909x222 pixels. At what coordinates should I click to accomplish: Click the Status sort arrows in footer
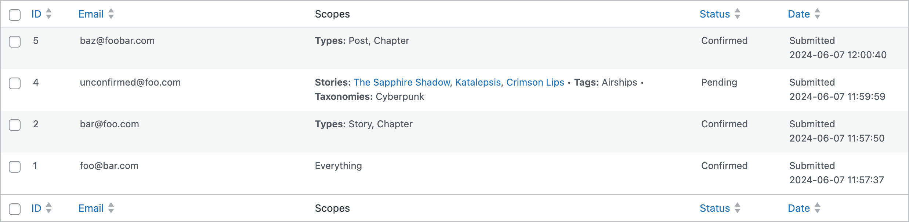[738, 208]
